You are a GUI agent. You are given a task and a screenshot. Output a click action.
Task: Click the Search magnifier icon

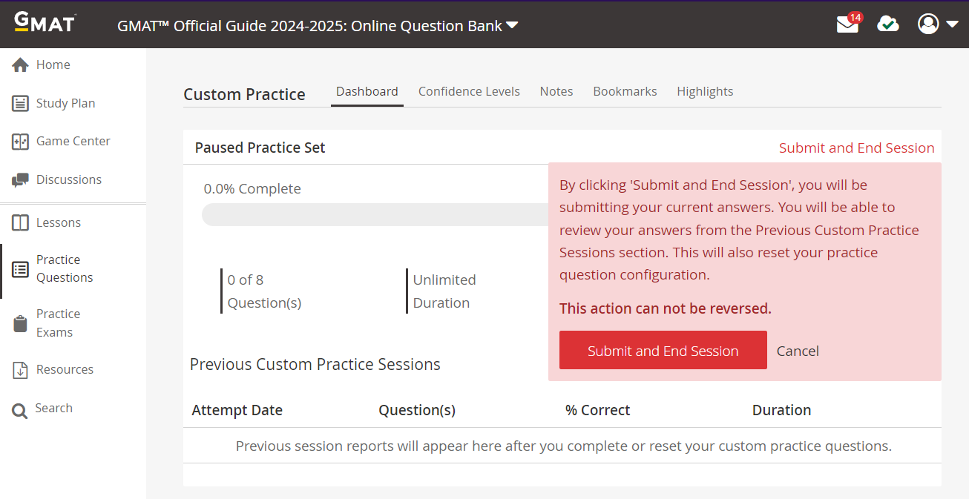20,409
